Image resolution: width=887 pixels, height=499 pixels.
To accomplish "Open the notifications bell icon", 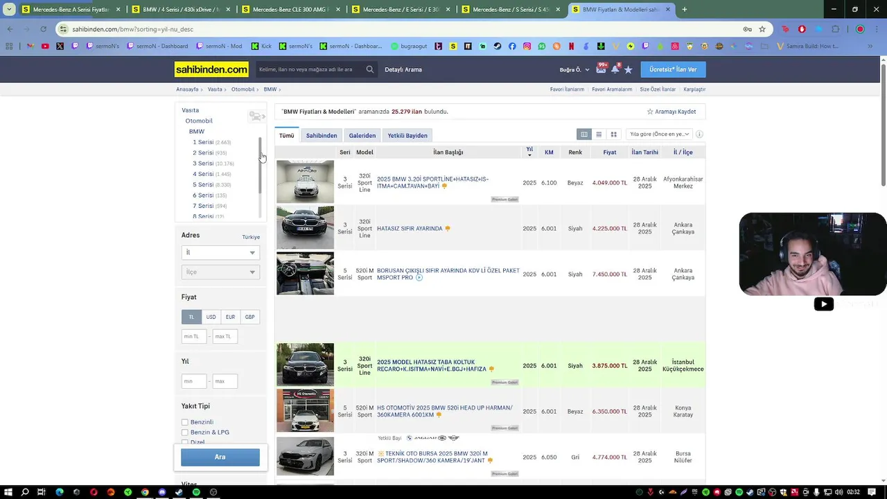I will click(x=615, y=69).
